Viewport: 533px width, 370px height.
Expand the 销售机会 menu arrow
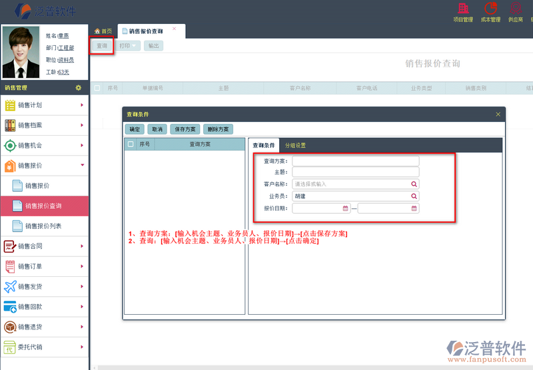[x=82, y=145]
